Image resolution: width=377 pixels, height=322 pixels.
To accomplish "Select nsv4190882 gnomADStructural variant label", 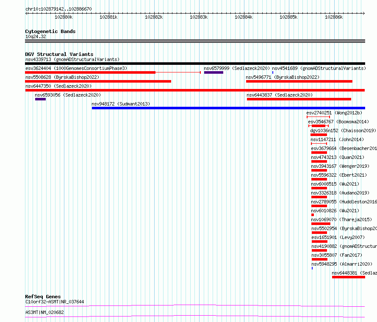I will [x=344, y=246].
